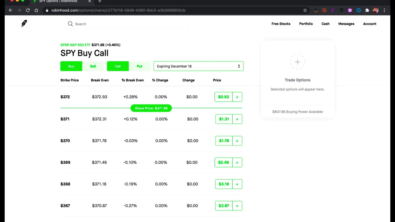The height and width of the screenshot is (222, 395).
Task: Select the Call option type
Action: 118,66
